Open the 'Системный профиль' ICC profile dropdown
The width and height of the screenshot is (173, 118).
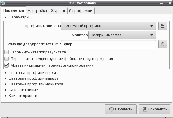(109, 26)
